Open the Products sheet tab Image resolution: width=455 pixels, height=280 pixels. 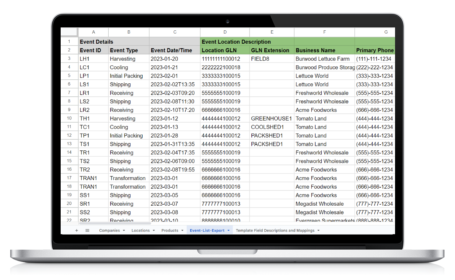171,230
